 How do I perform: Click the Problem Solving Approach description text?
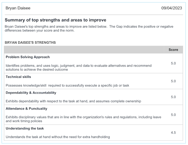(x=78, y=68)
